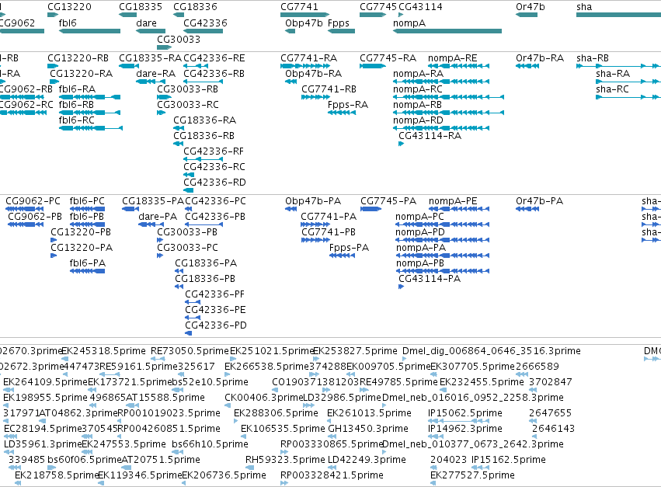Select the GH13450.3prime EST label
Image resolution: width=661 pixels, height=487 pixels.
368,429
